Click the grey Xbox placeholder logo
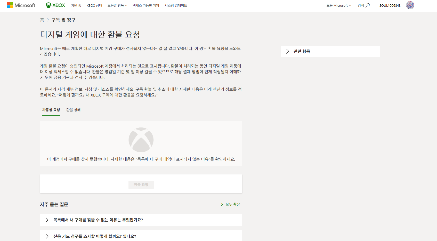Screen dimensions: 437x241 pyautogui.click(x=141, y=140)
